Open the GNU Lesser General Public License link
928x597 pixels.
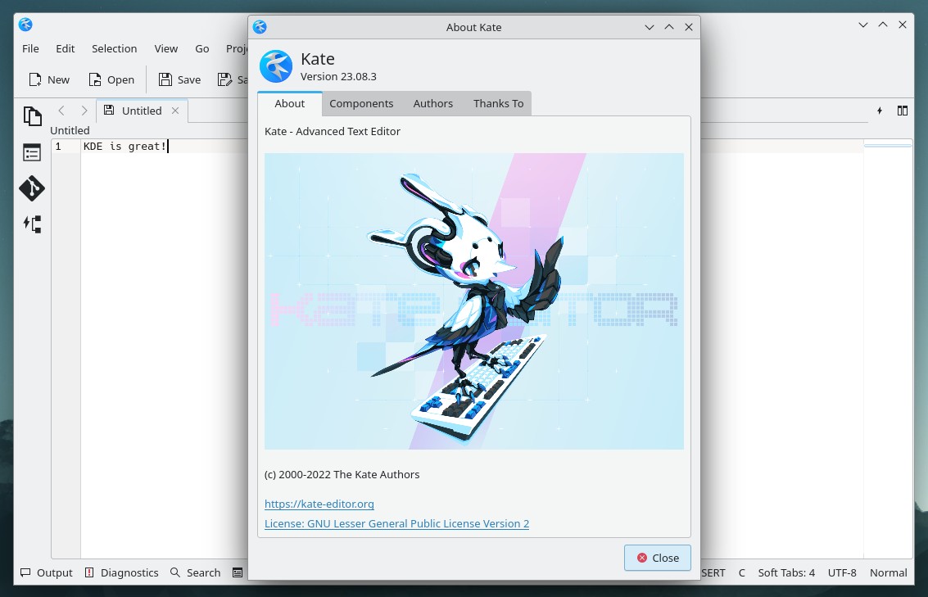coord(396,523)
